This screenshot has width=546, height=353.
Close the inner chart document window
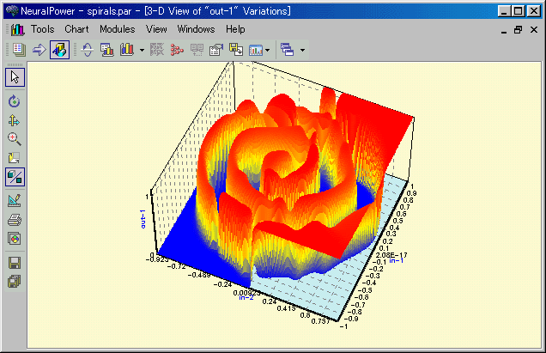[x=534, y=30]
